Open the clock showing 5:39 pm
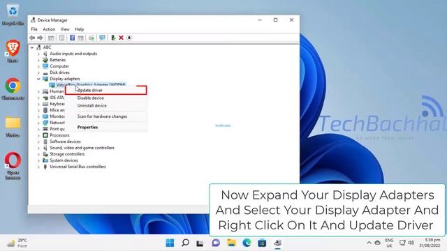This screenshot has width=447, height=251. coord(430,243)
